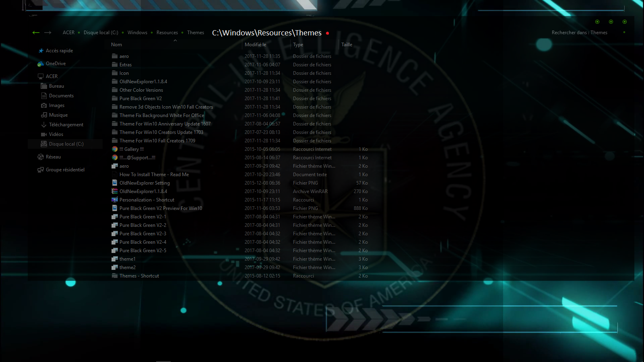The height and width of the screenshot is (362, 644).
Task: Open the Bureau folder icon
Action: pyautogui.click(x=44, y=86)
